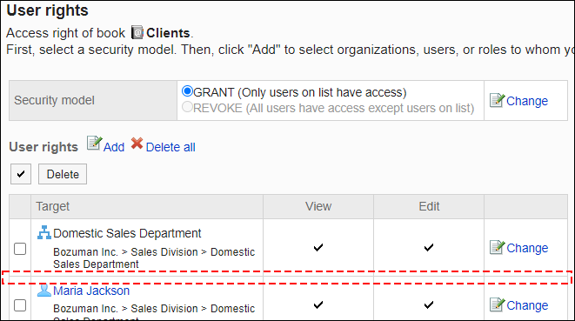This screenshot has width=575, height=321.
Task: Click the Security model label cell
Action: tap(93, 101)
